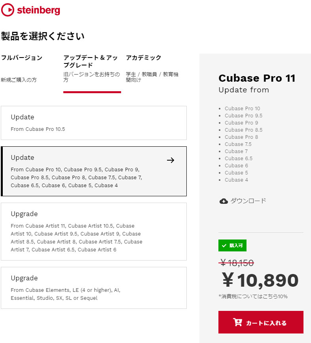Screen dimensions: 311x343
Task: Click the Cubase Pro 11 product title
Action: coord(257,78)
